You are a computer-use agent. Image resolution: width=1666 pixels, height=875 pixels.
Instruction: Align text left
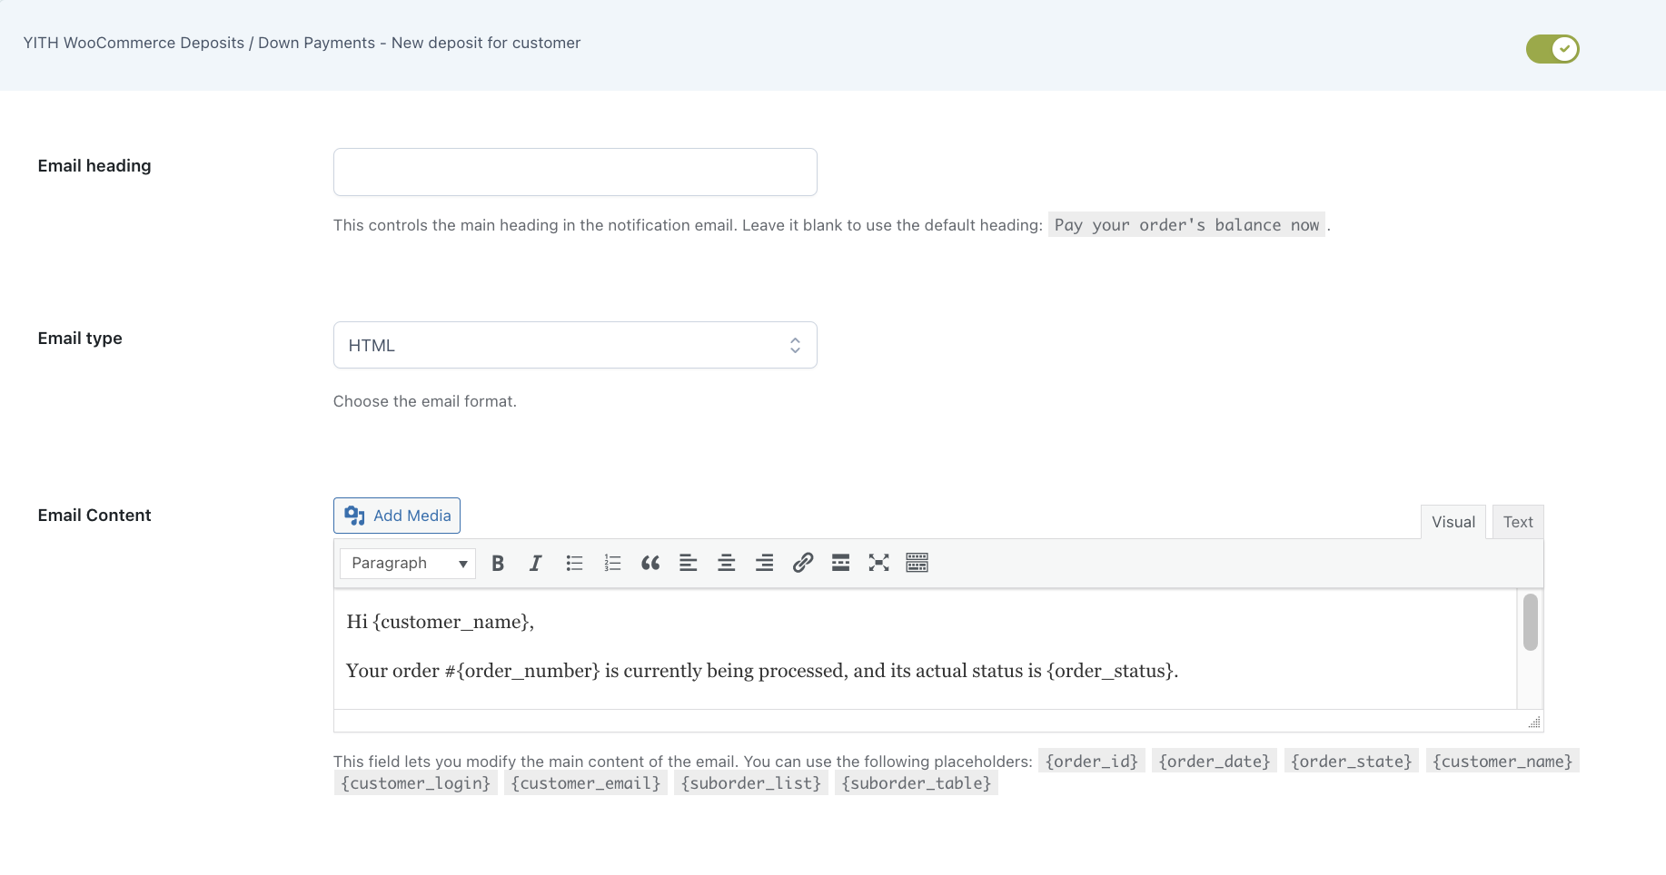[689, 563]
